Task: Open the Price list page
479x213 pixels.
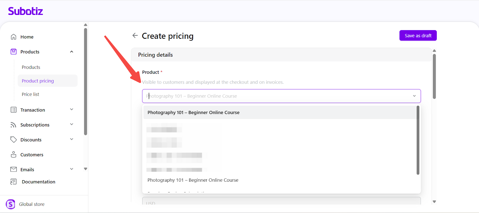Action: pyautogui.click(x=31, y=94)
